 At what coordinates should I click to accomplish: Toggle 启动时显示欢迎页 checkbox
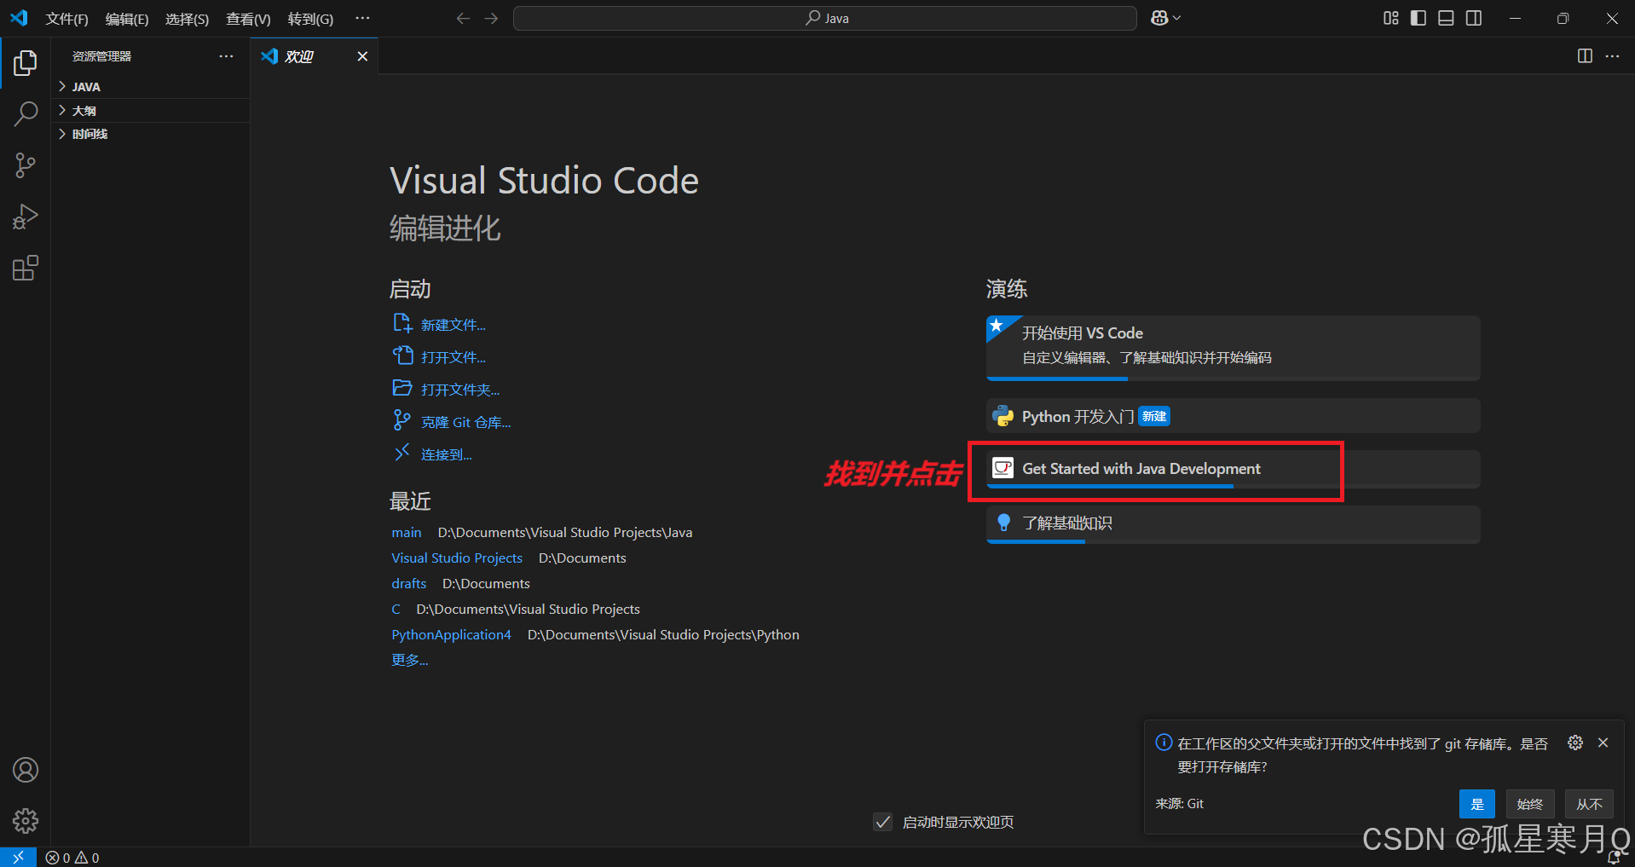coord(883,822)
